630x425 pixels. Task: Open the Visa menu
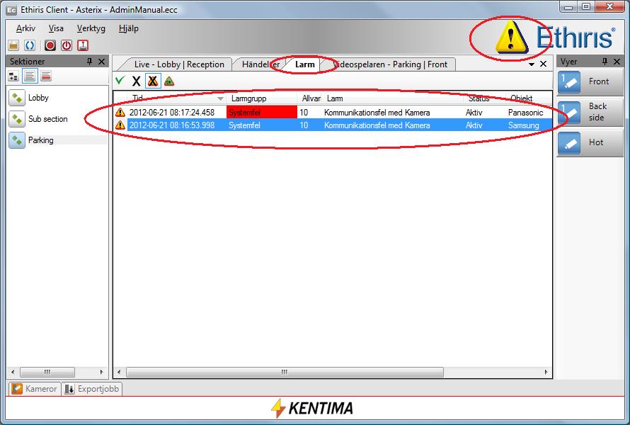(56, 28)
